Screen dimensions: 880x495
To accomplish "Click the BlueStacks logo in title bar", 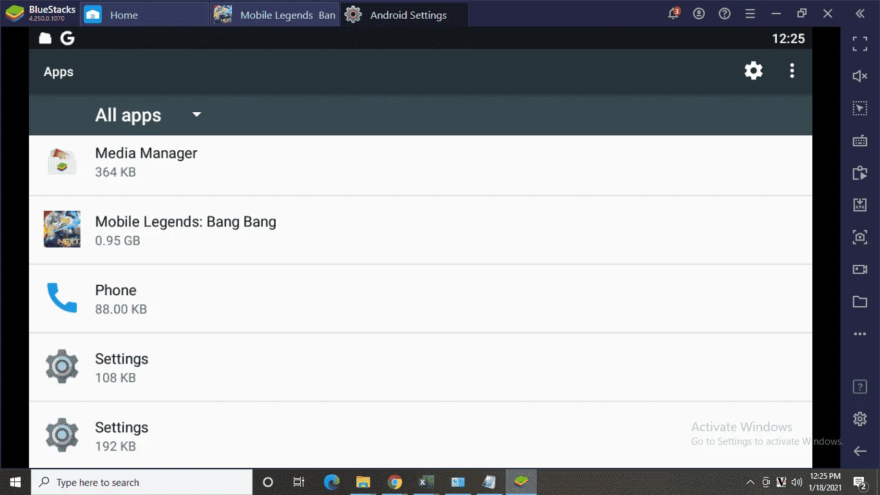I will (x=15, y=14).
